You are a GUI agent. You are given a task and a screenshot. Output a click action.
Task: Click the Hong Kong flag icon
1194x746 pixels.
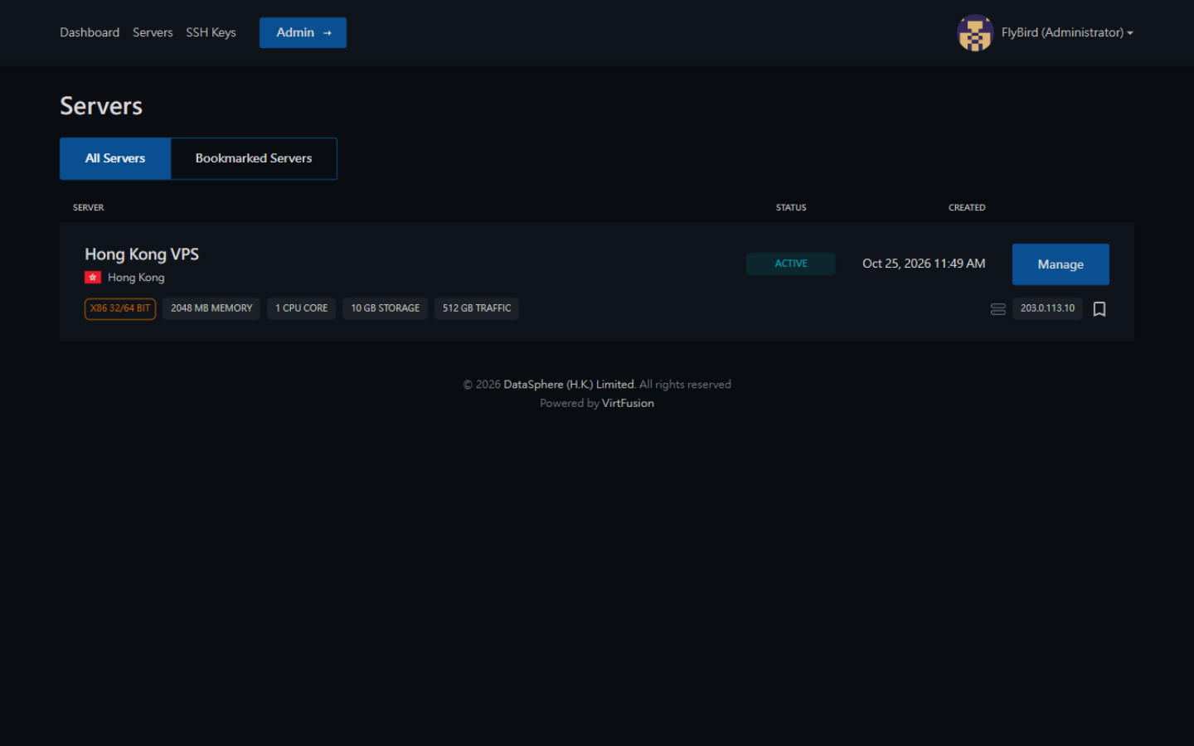[93, 278]
